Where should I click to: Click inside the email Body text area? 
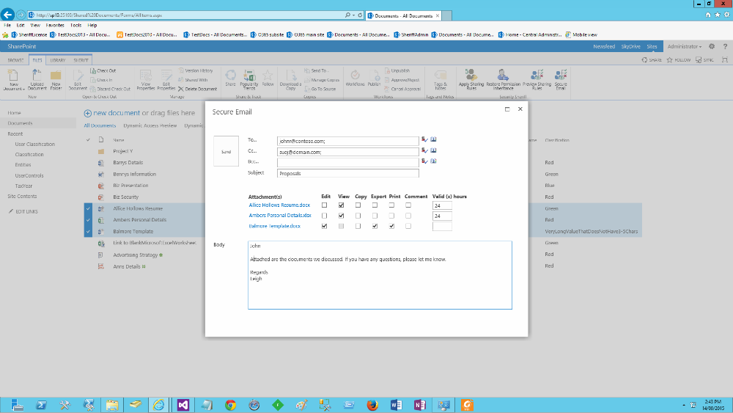click(x=380, y=275)
